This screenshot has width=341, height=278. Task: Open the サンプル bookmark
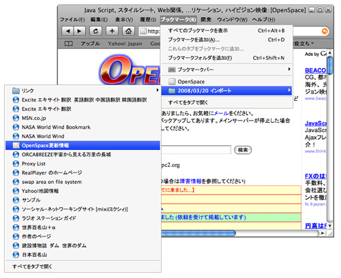tap(83, 200)
